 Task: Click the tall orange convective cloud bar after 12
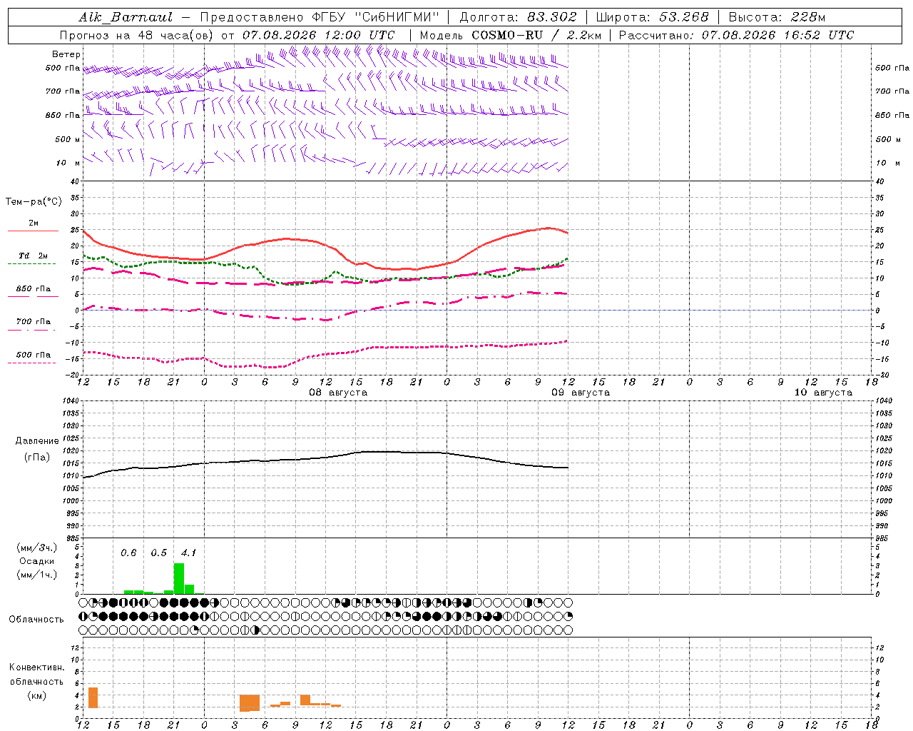pyautogui.click(x=93, y=697)
